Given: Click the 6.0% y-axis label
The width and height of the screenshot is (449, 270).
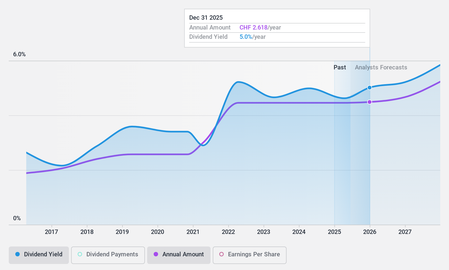Looking at the screenshot, I should [x=19, y=54].
